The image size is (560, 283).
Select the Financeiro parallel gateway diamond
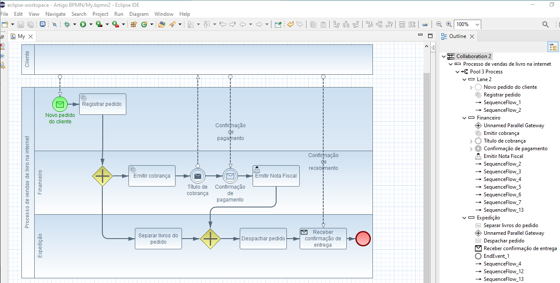click(x=103, y=176)
